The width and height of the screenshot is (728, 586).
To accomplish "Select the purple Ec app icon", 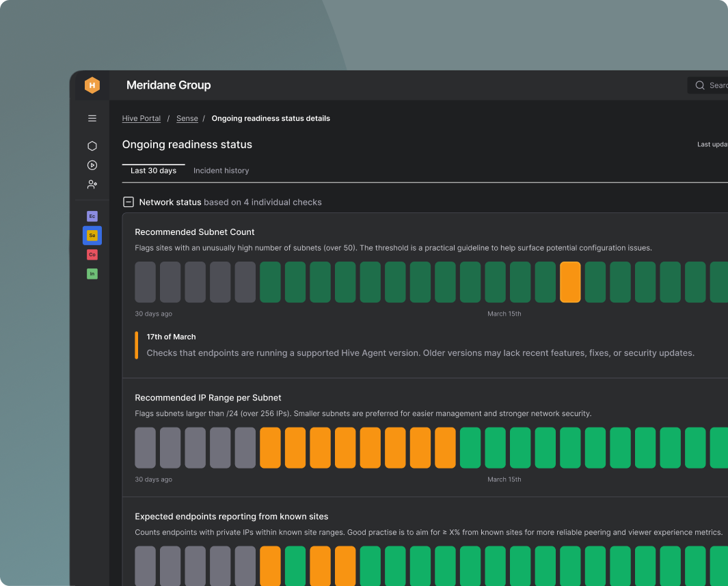I will point(92,217).
